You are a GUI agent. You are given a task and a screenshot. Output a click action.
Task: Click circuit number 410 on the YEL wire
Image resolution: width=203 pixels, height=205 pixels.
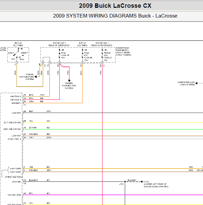click(x=48, y=121)
